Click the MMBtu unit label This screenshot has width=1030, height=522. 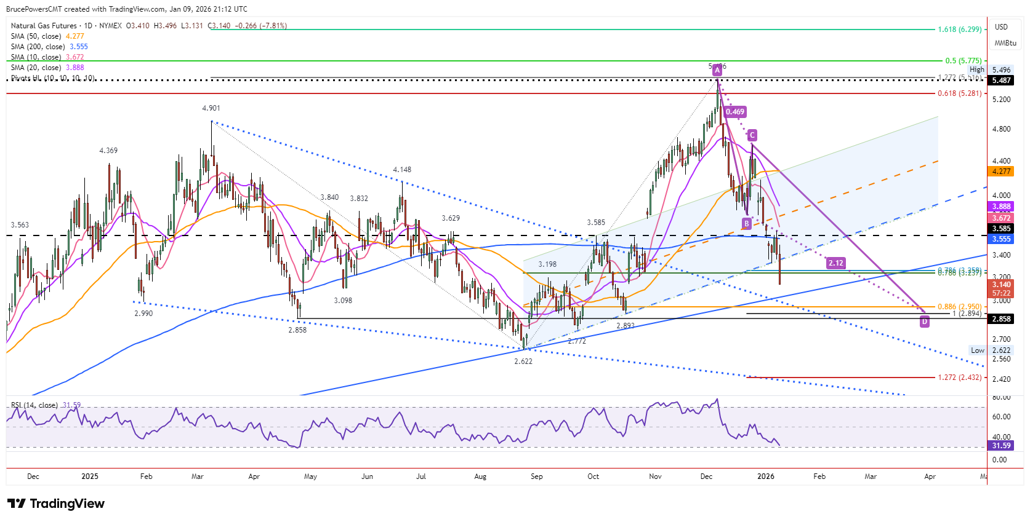coord(1005,43)
